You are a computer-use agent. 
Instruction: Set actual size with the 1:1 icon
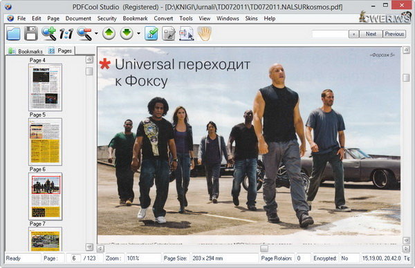pos(66,34)
